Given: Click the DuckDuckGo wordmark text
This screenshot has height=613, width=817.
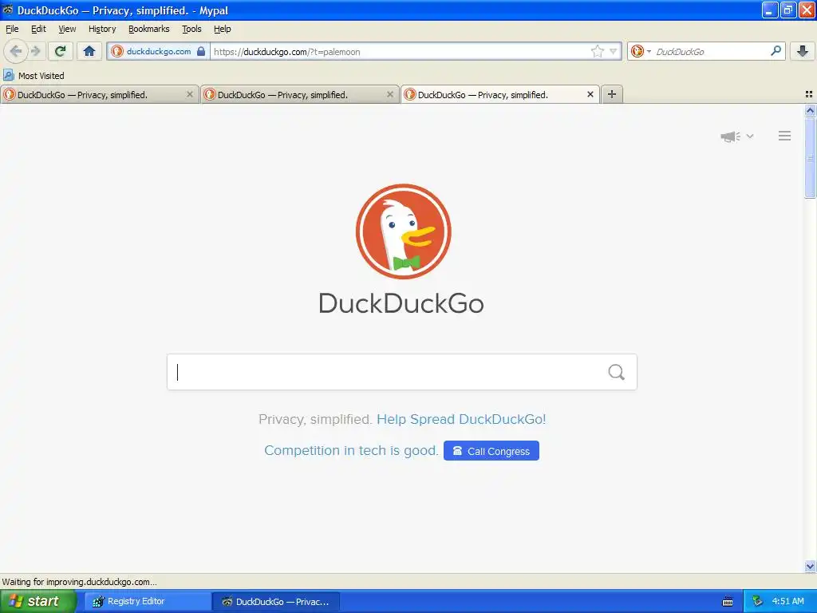Looking at the screenshot, I should point(401,303).
